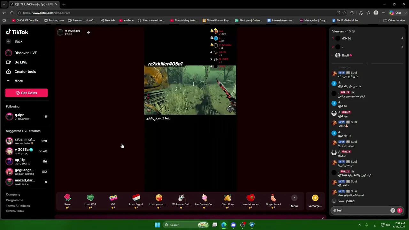
Task: Open the Recharge coins dropdown
Action: 315,201
